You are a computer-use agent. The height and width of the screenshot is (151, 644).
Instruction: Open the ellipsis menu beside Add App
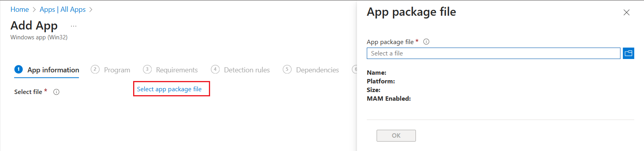coord(73,26)
